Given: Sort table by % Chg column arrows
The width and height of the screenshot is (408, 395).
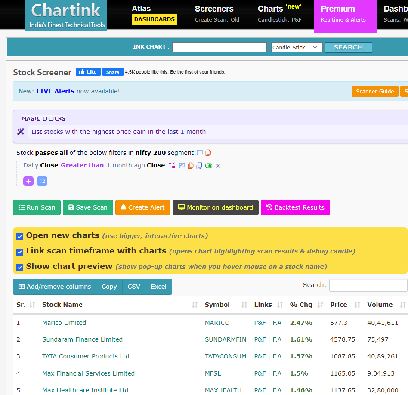Looking at the screenshot, I should click(x=320, y=305).
